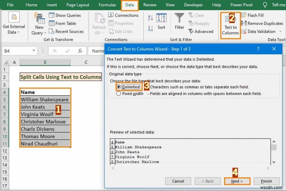The image size is (286, 191).
Task: Cancel formula bar entry X icon
Action: pos(55,51)
